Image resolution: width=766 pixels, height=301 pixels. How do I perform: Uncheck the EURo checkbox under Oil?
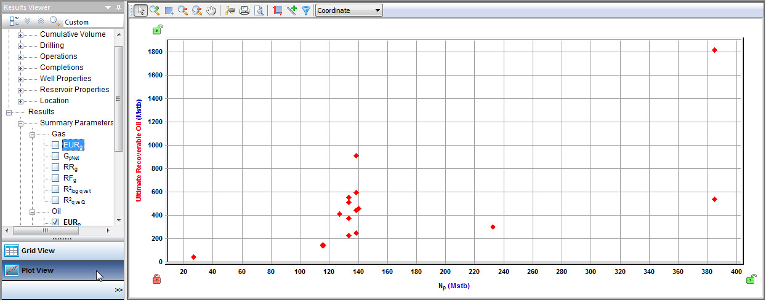point(55,222)
